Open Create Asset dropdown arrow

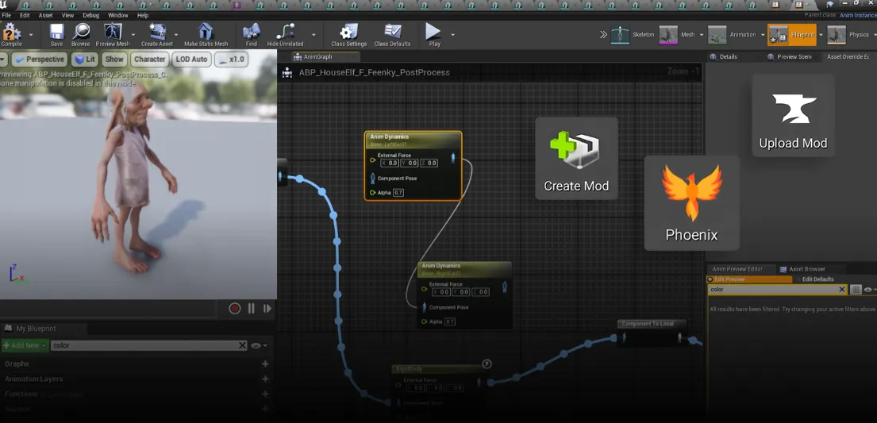pyautogui.click(x=177, y=35)
